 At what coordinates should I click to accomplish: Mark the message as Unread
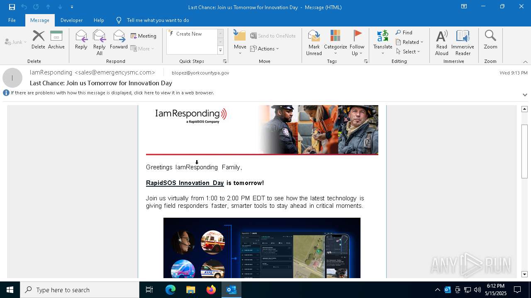click(314, 42)
